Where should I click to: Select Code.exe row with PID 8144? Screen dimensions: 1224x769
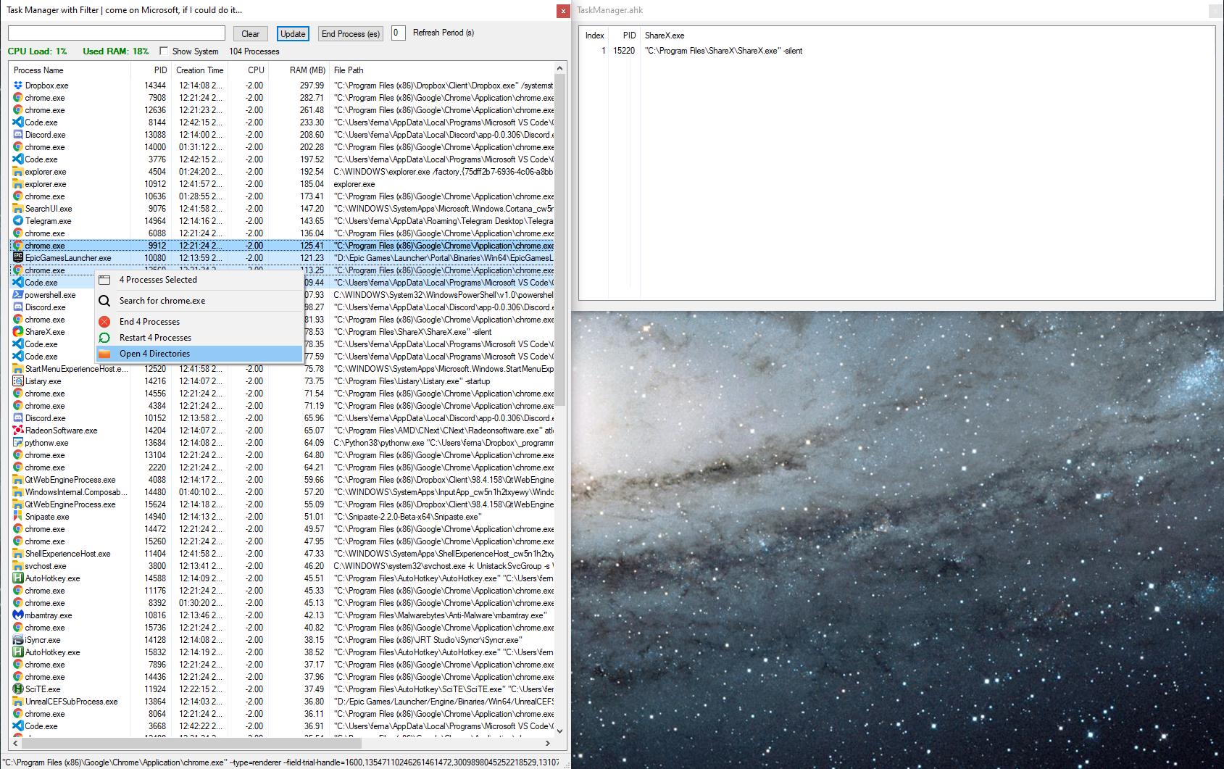tap(282, 122)
